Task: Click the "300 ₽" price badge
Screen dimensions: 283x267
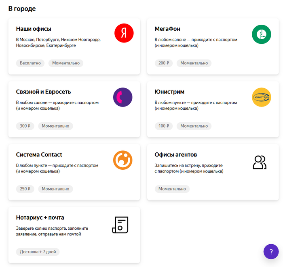Action: coord(25,126)
